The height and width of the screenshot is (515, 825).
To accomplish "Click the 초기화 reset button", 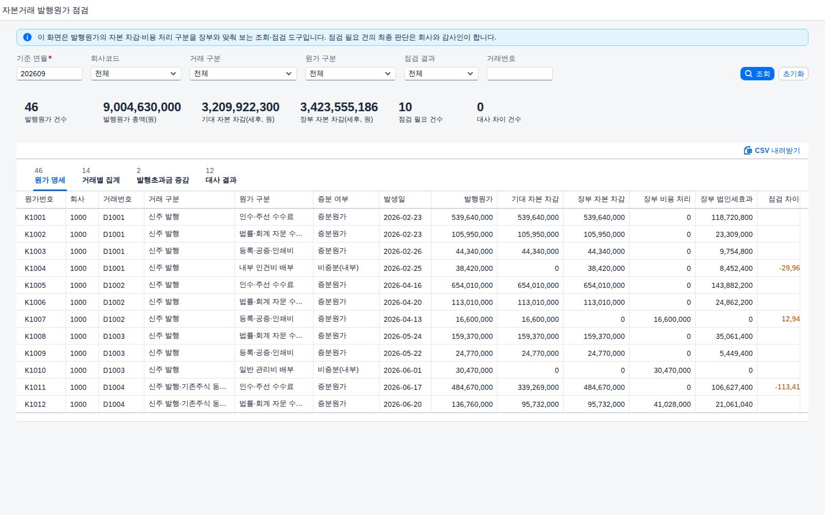I will point(794,74).
